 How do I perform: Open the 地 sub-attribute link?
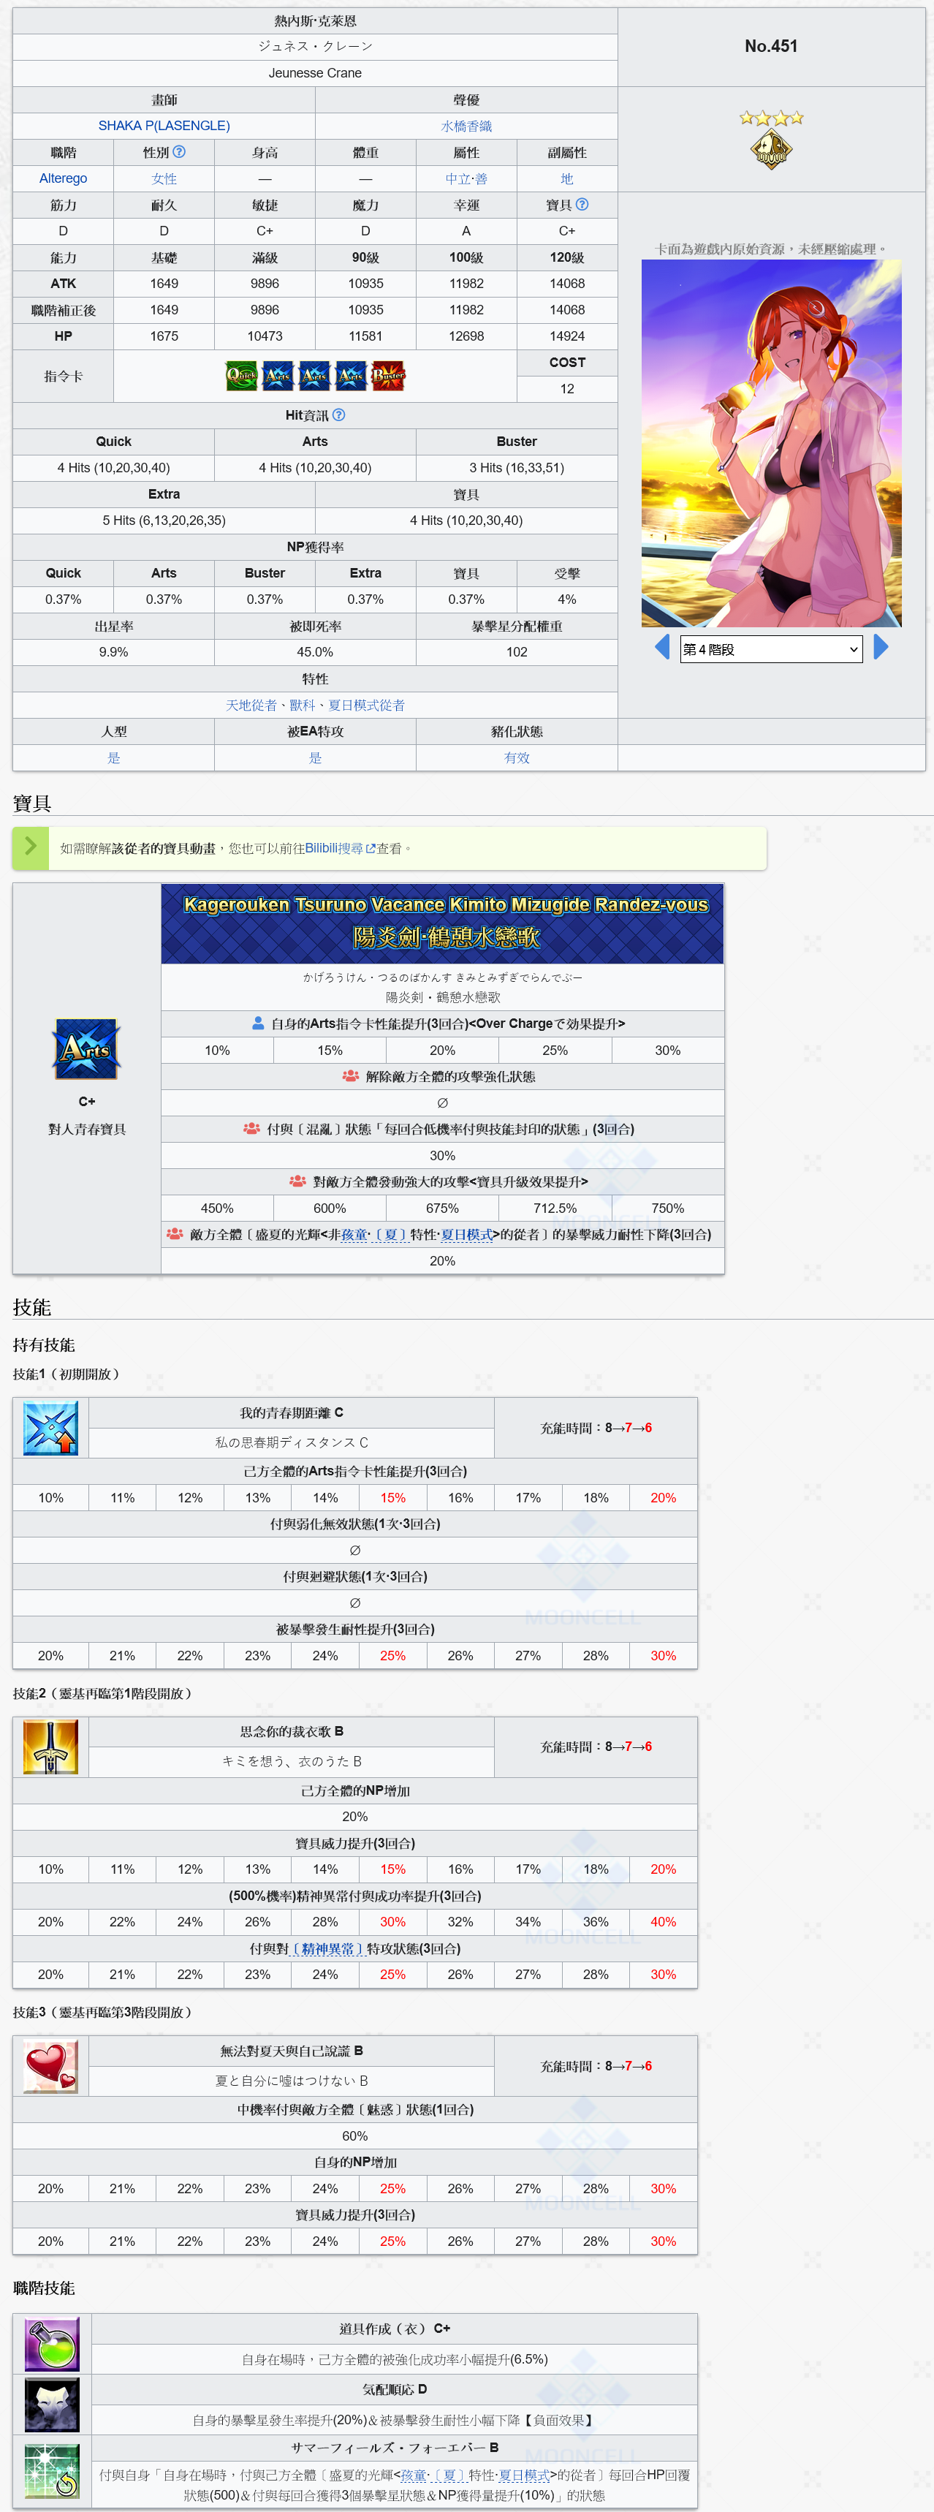pos(566,178)
